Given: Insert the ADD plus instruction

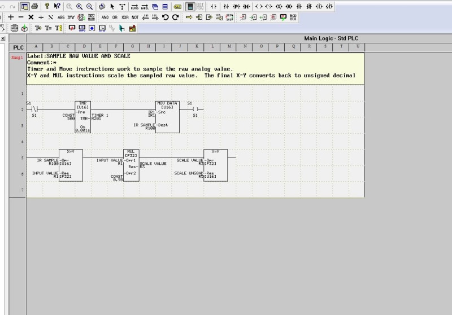Looking at the screenshot, I should click(x=11, y=17).
